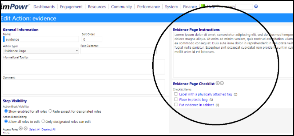Image resolution: width=294 pixels, height=136 pixels.
Task: Click the Comment text area
Action: click(x=84, y=87)
